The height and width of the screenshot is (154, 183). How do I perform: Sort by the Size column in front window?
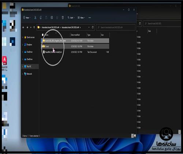pos(102,35)
